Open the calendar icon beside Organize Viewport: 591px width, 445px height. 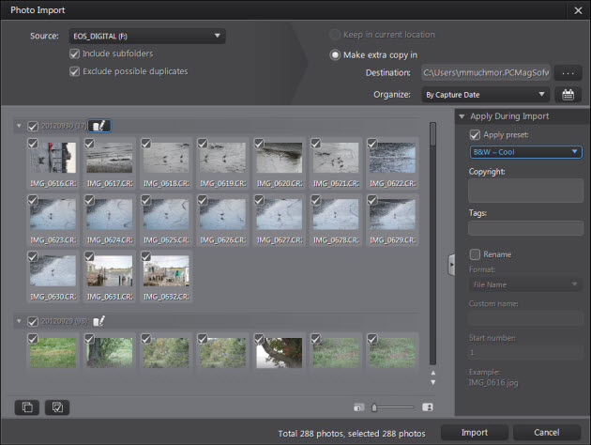click(x=567, y=94)
